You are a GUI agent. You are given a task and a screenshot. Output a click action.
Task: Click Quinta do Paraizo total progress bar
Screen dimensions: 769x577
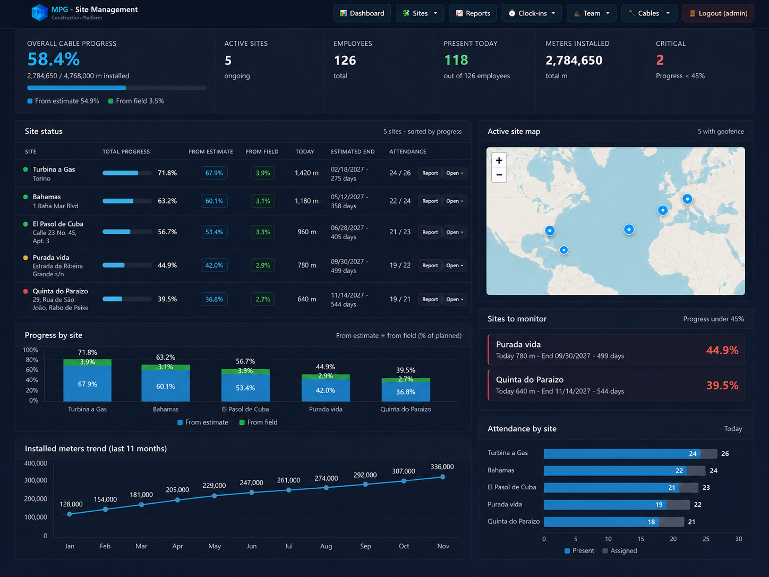pyautogui.click(x=127, y=299)
